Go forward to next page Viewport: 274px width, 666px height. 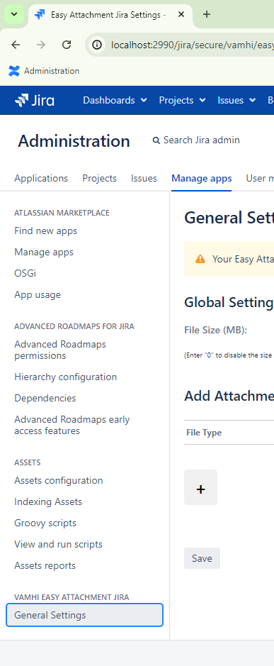coord(41,45)
